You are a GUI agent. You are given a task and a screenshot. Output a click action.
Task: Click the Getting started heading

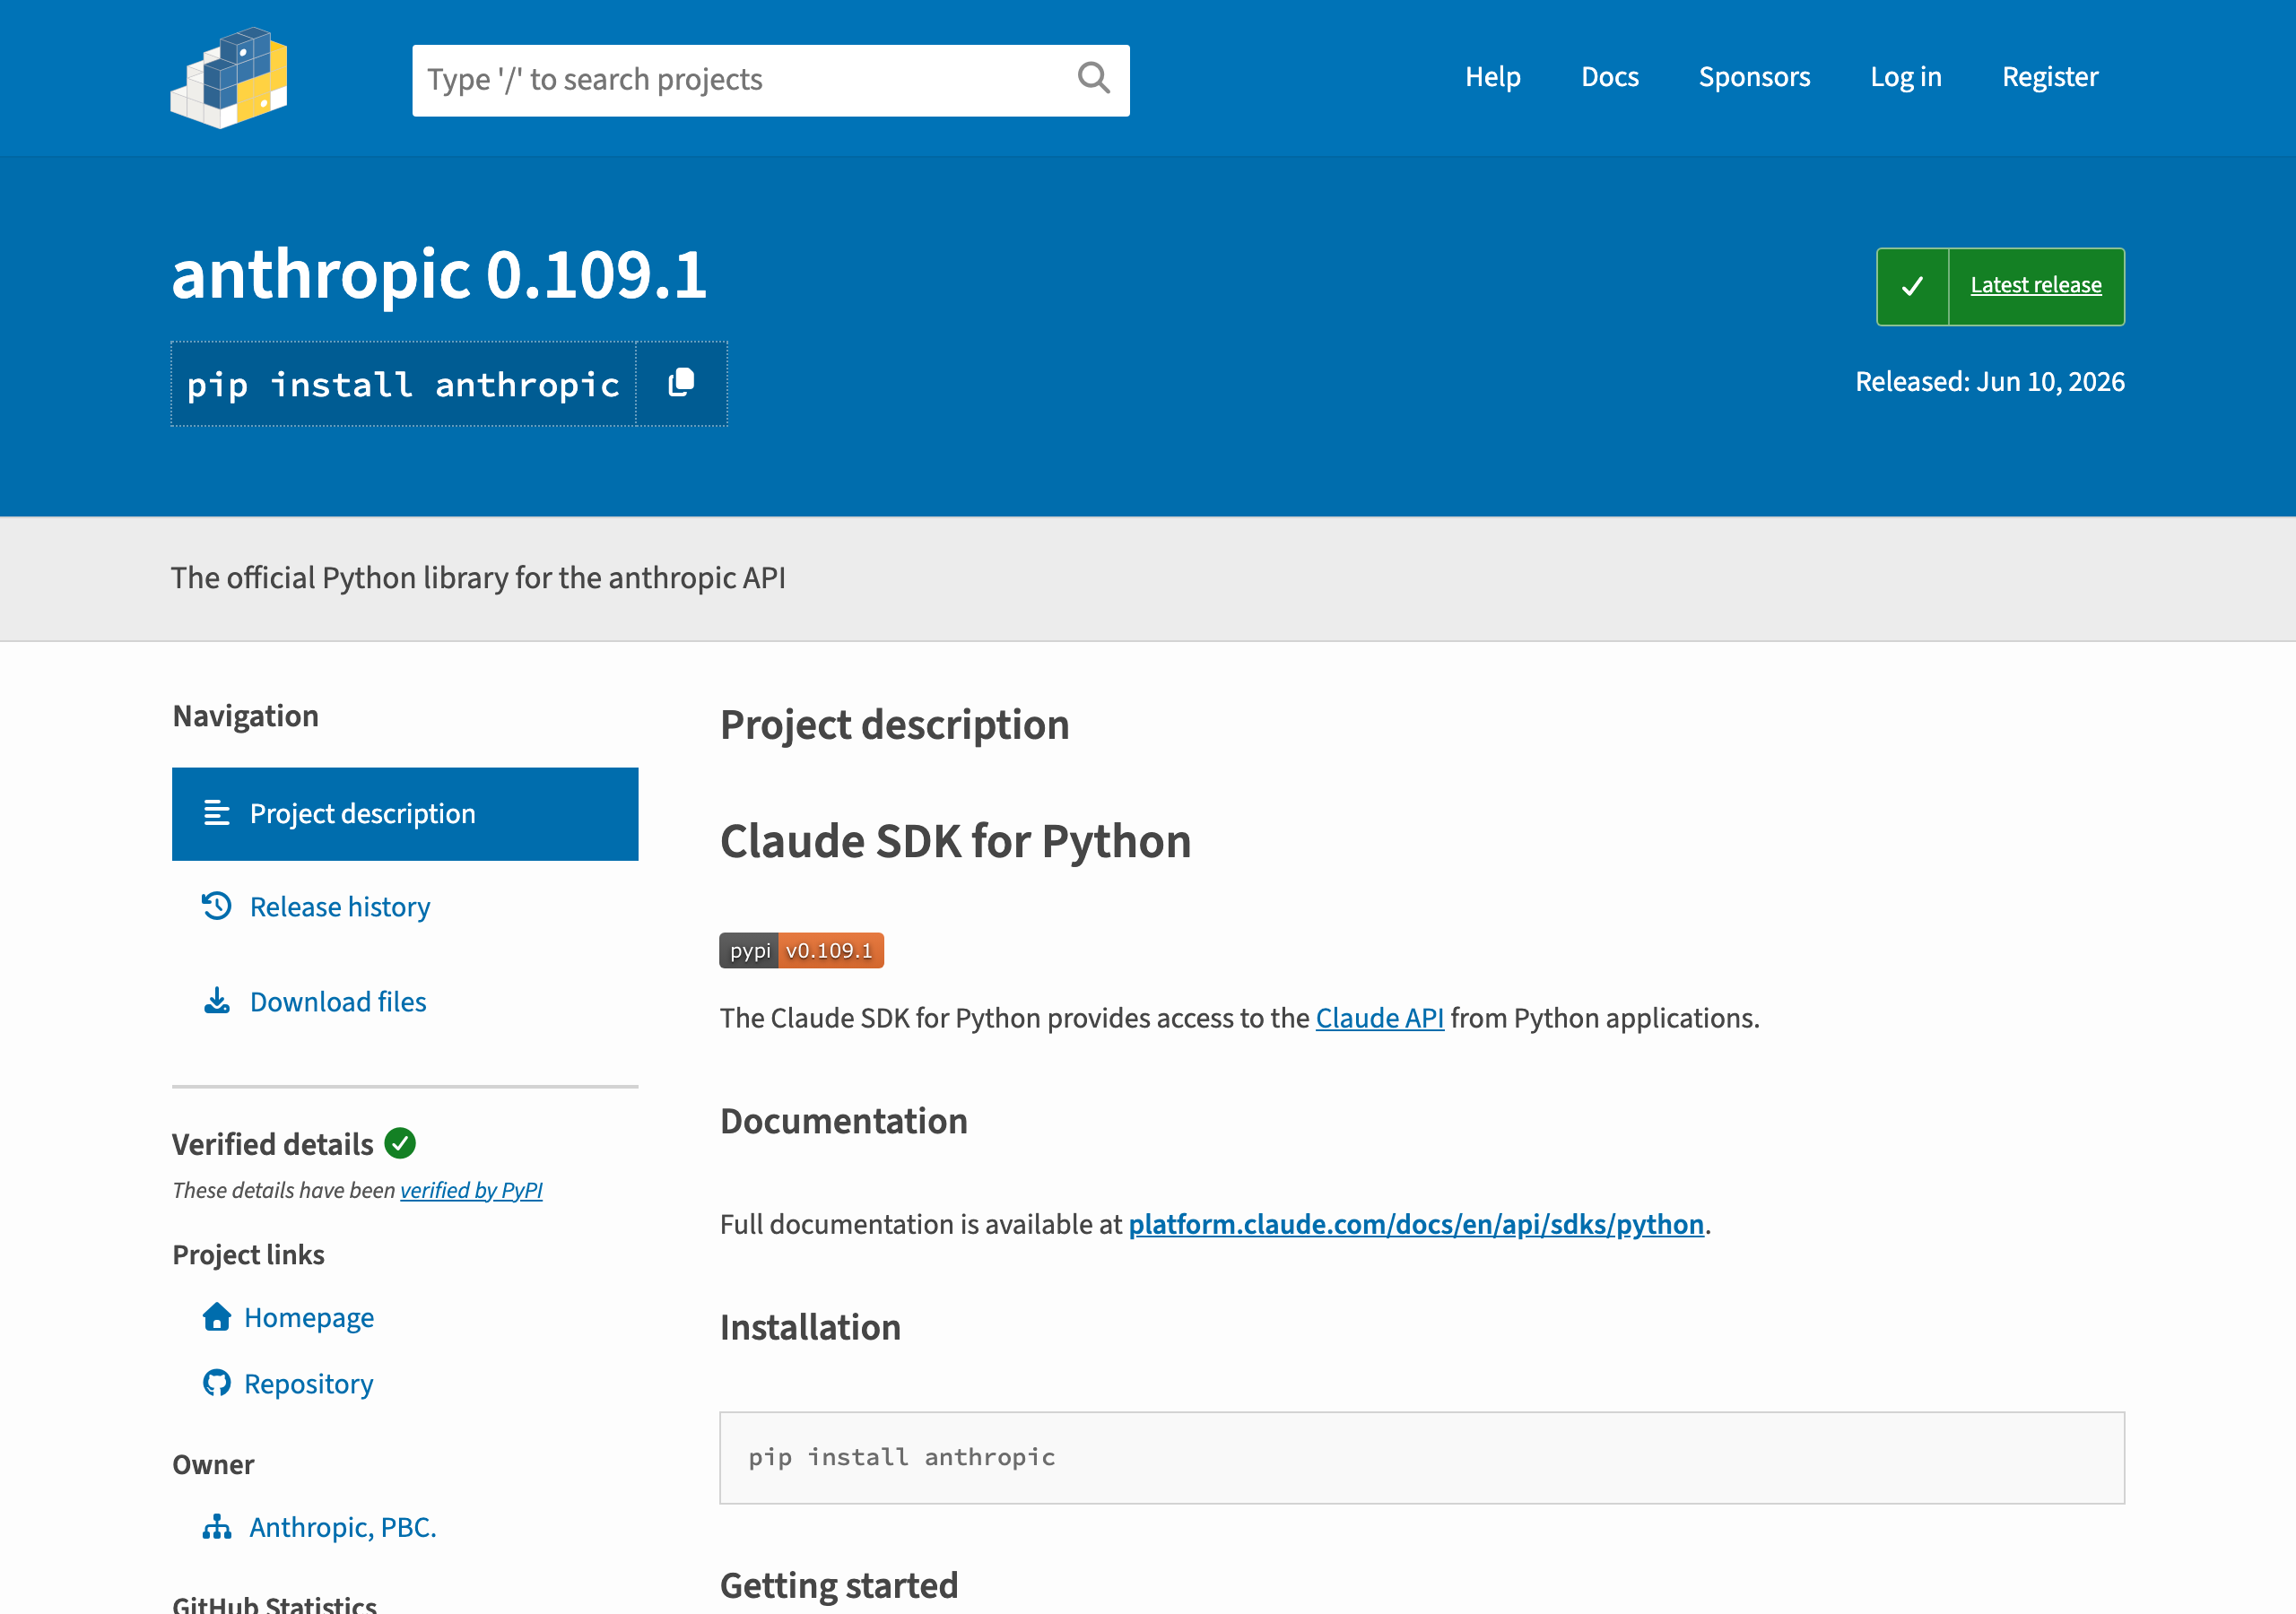tap(838, 1585)
